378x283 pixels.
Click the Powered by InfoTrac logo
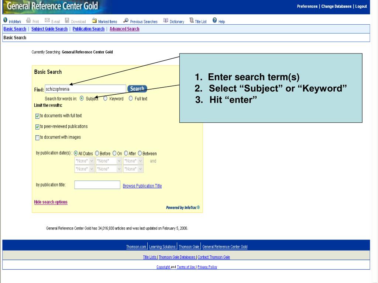pyautogui.click(x=183, y=207)
